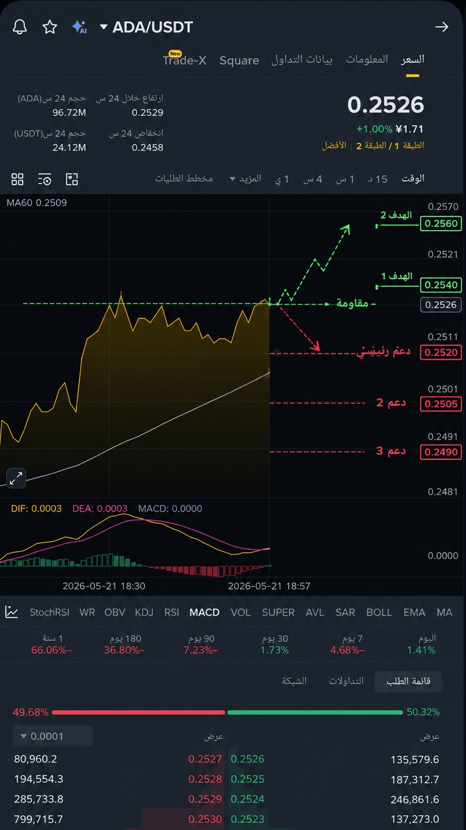This screenshot has width=466, height=830.
Task: Select the 15 د interval
Action: 378,179
